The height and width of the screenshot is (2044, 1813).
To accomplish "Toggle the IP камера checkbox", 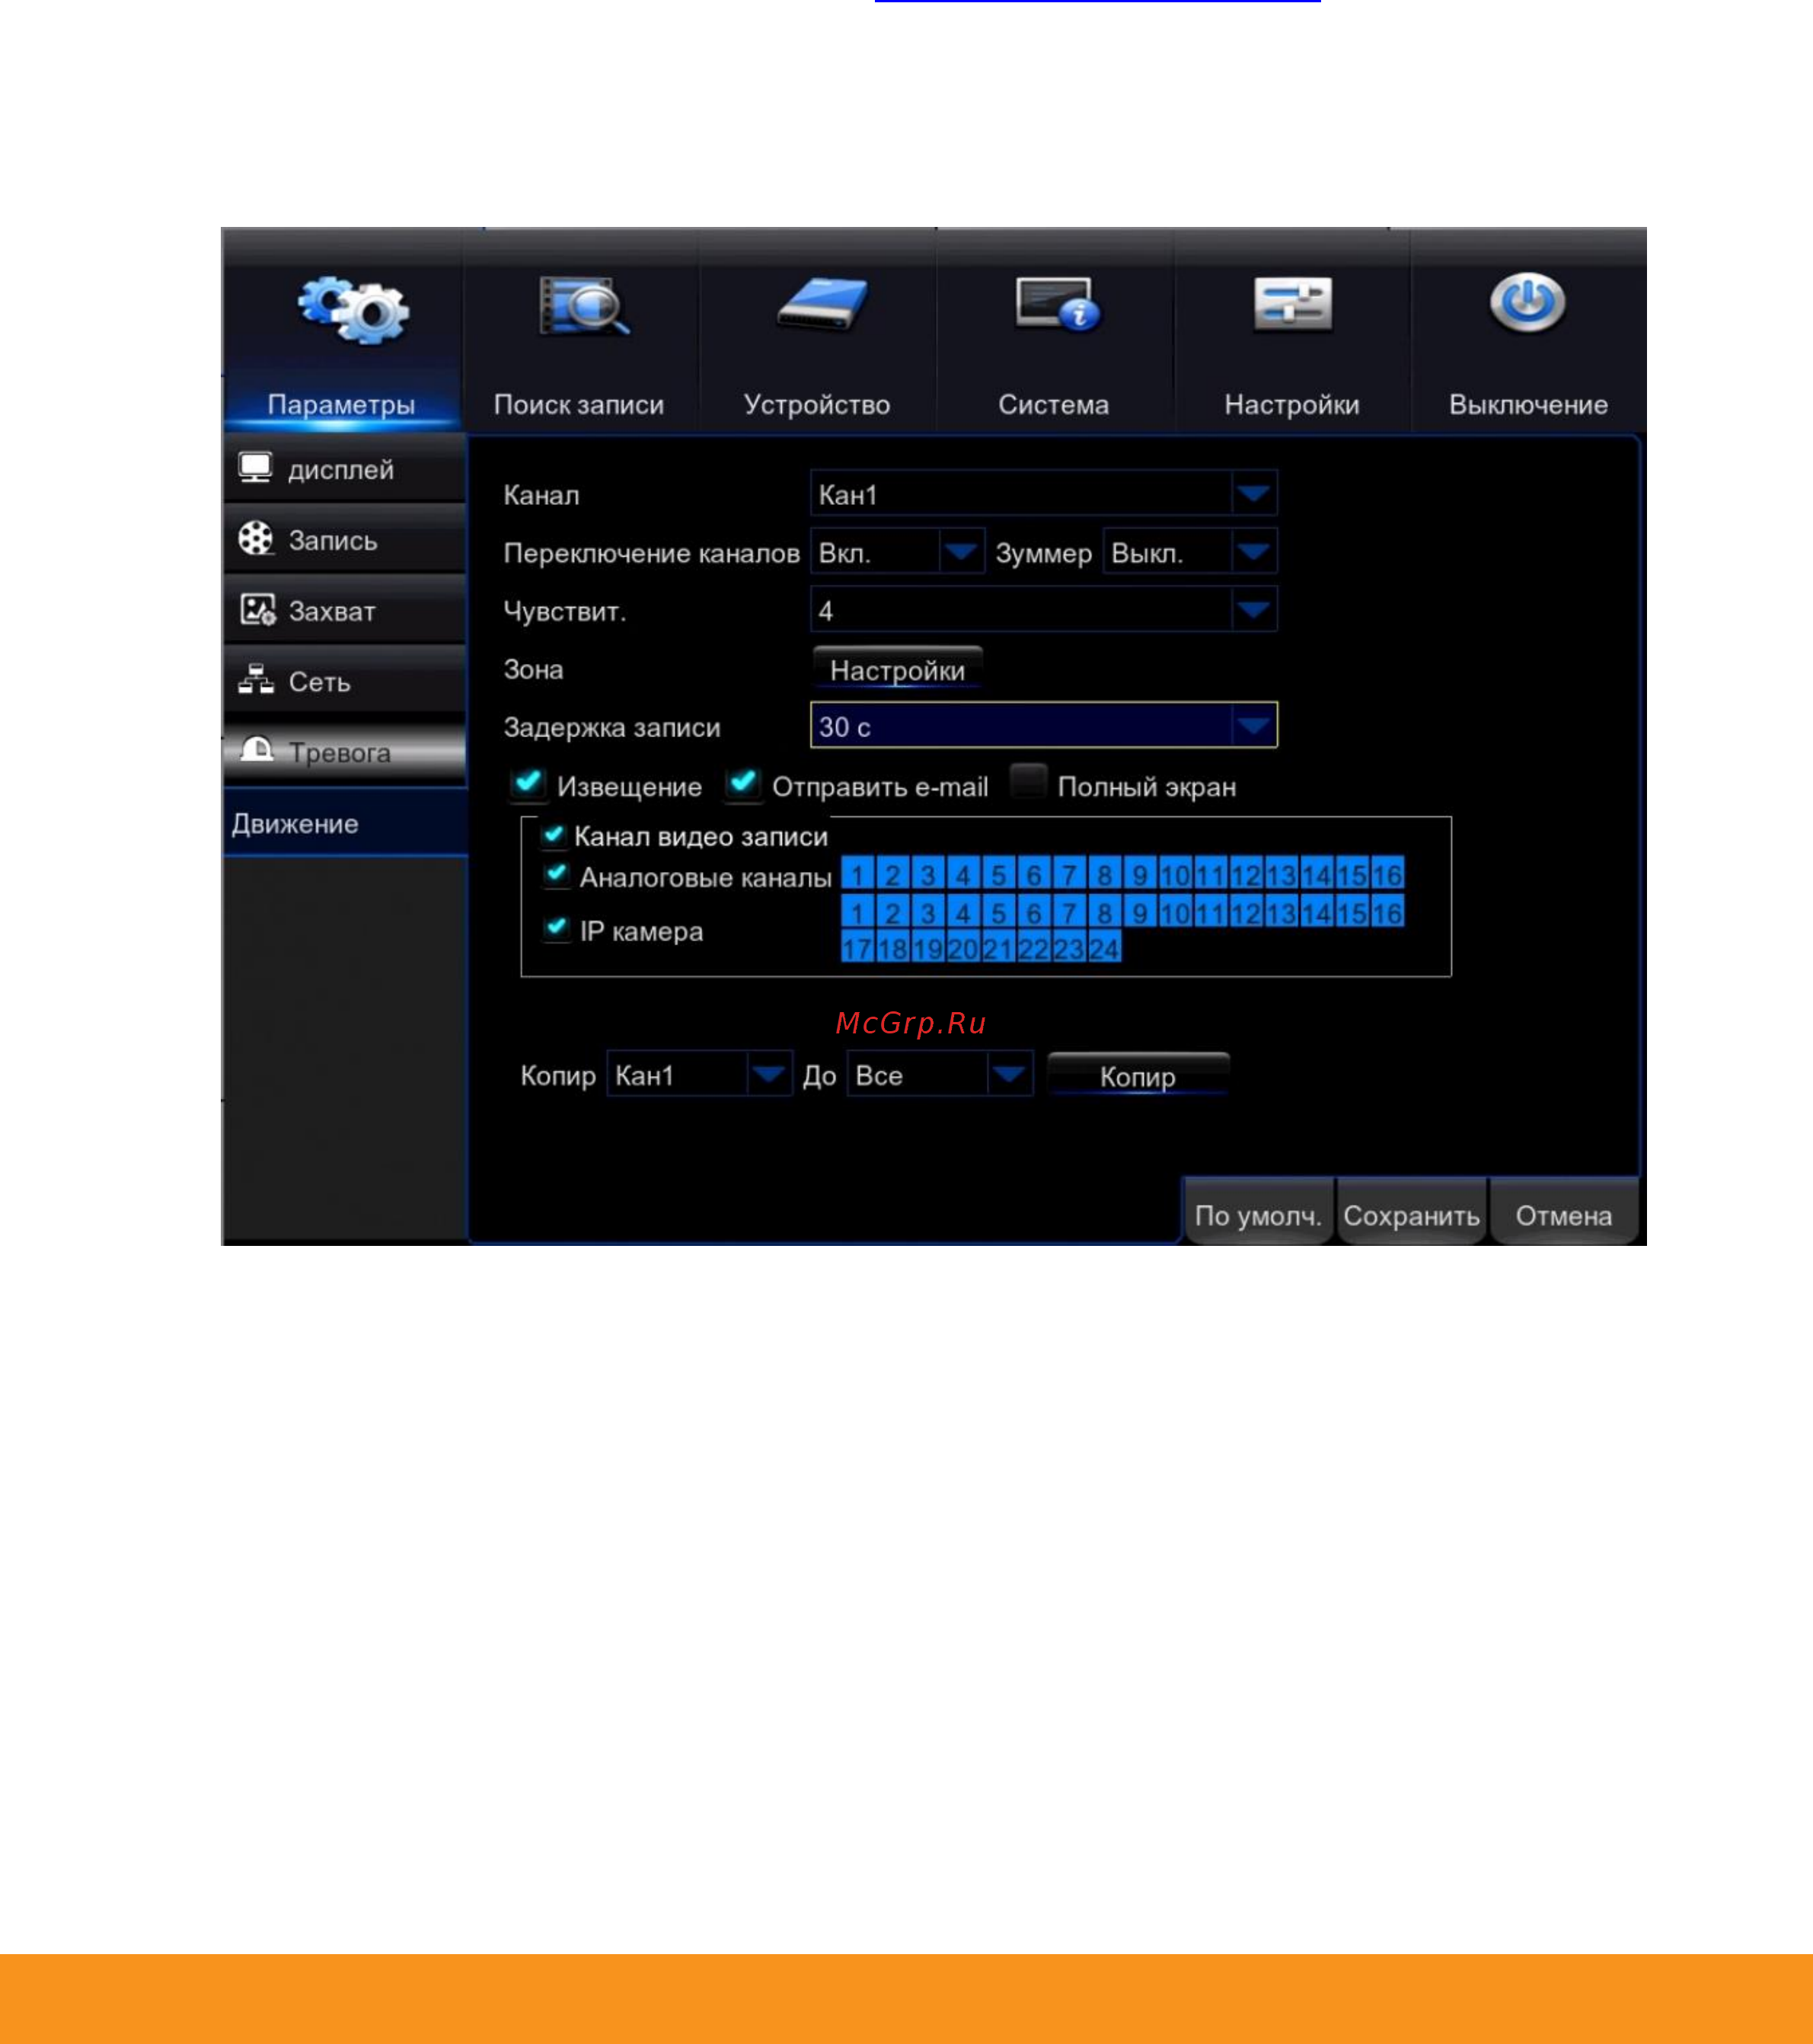I will pos(557,928).
